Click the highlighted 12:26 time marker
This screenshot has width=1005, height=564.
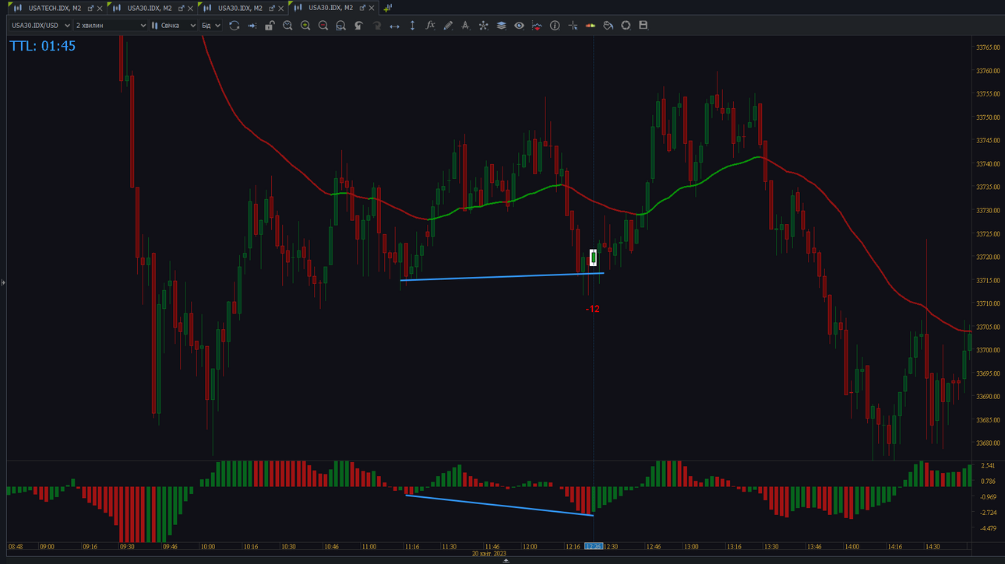594,547
